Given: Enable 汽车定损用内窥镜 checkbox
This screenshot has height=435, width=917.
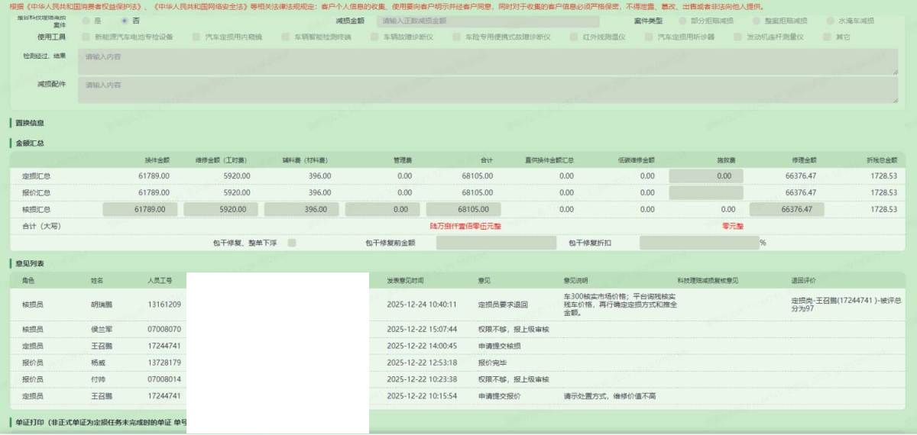Looking at the screenshot, I should 196,37.
